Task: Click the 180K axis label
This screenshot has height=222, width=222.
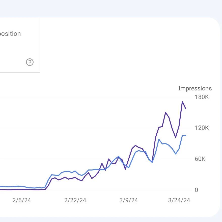Action: click(x=202, y=97)
